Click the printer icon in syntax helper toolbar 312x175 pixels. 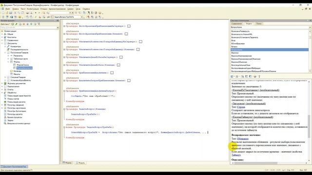tap(254, 76)
